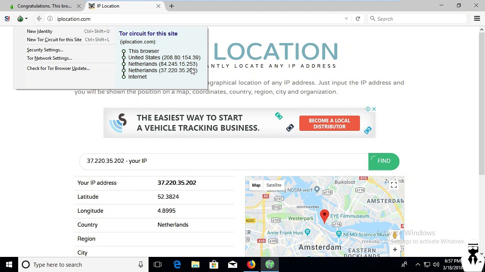The image size is (485, 272).
Task: Switch map to Satellite view
Action: (274, 185)
